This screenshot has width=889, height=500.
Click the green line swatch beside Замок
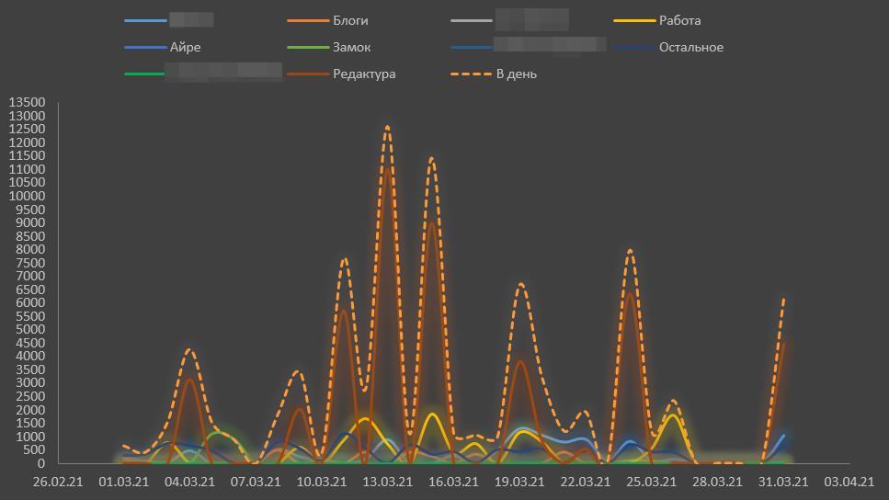(x=308, y=47)
